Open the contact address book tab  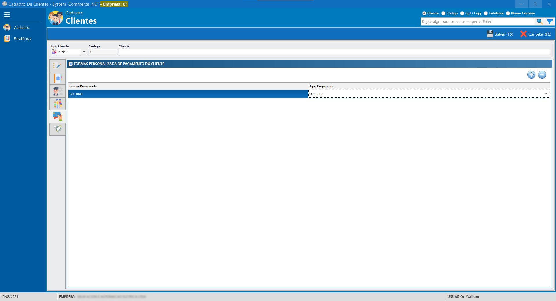pos(57,78)
